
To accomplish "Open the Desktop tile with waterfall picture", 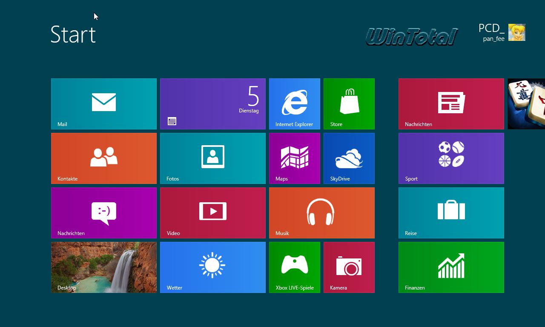I will 104,267.
